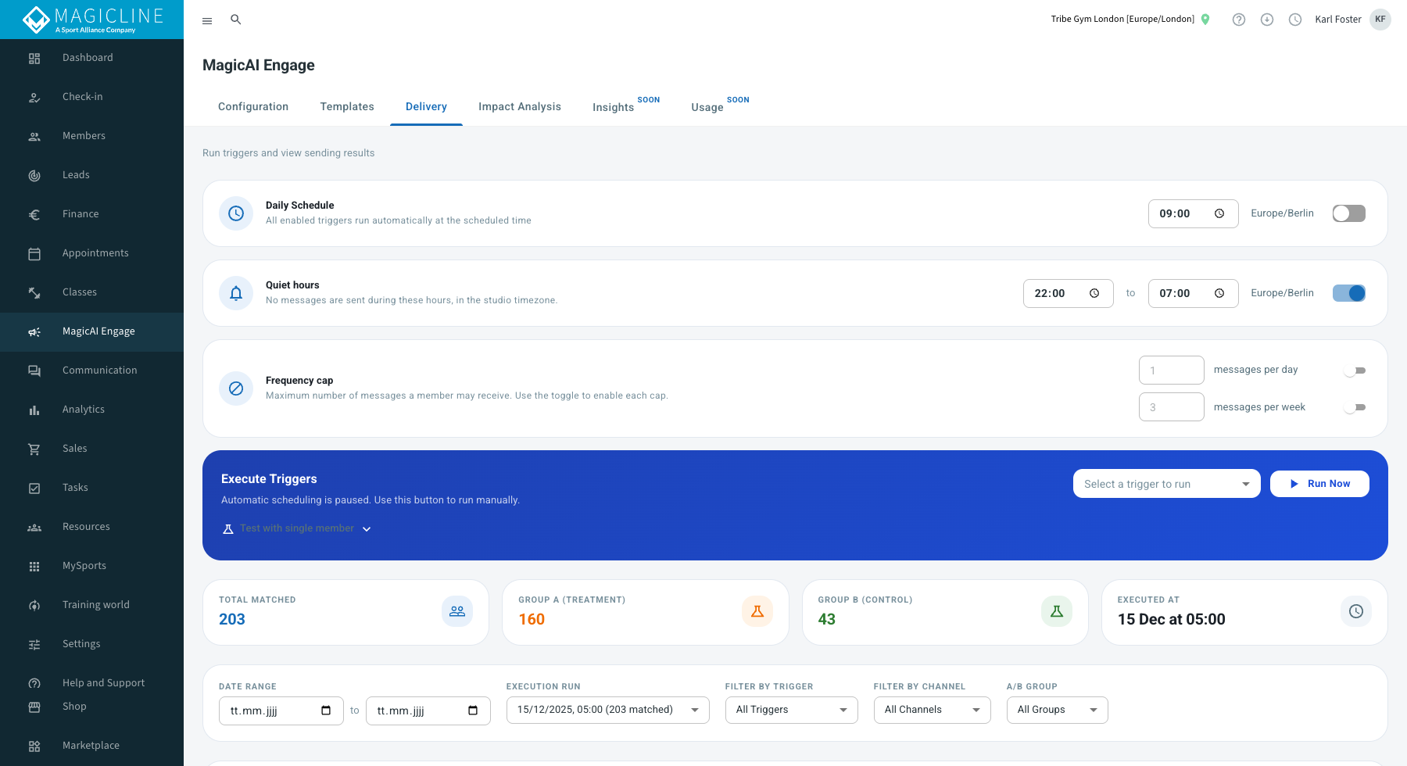Open the KF user avatar

(x=1380, y=20)
